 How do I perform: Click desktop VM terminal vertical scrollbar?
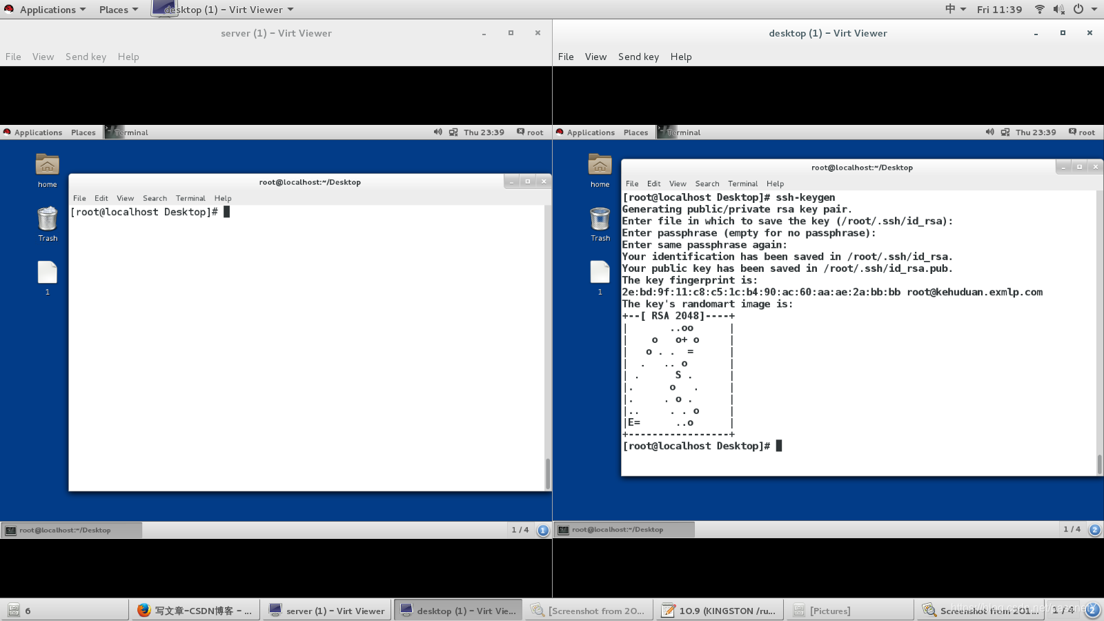click(1099, 464)
